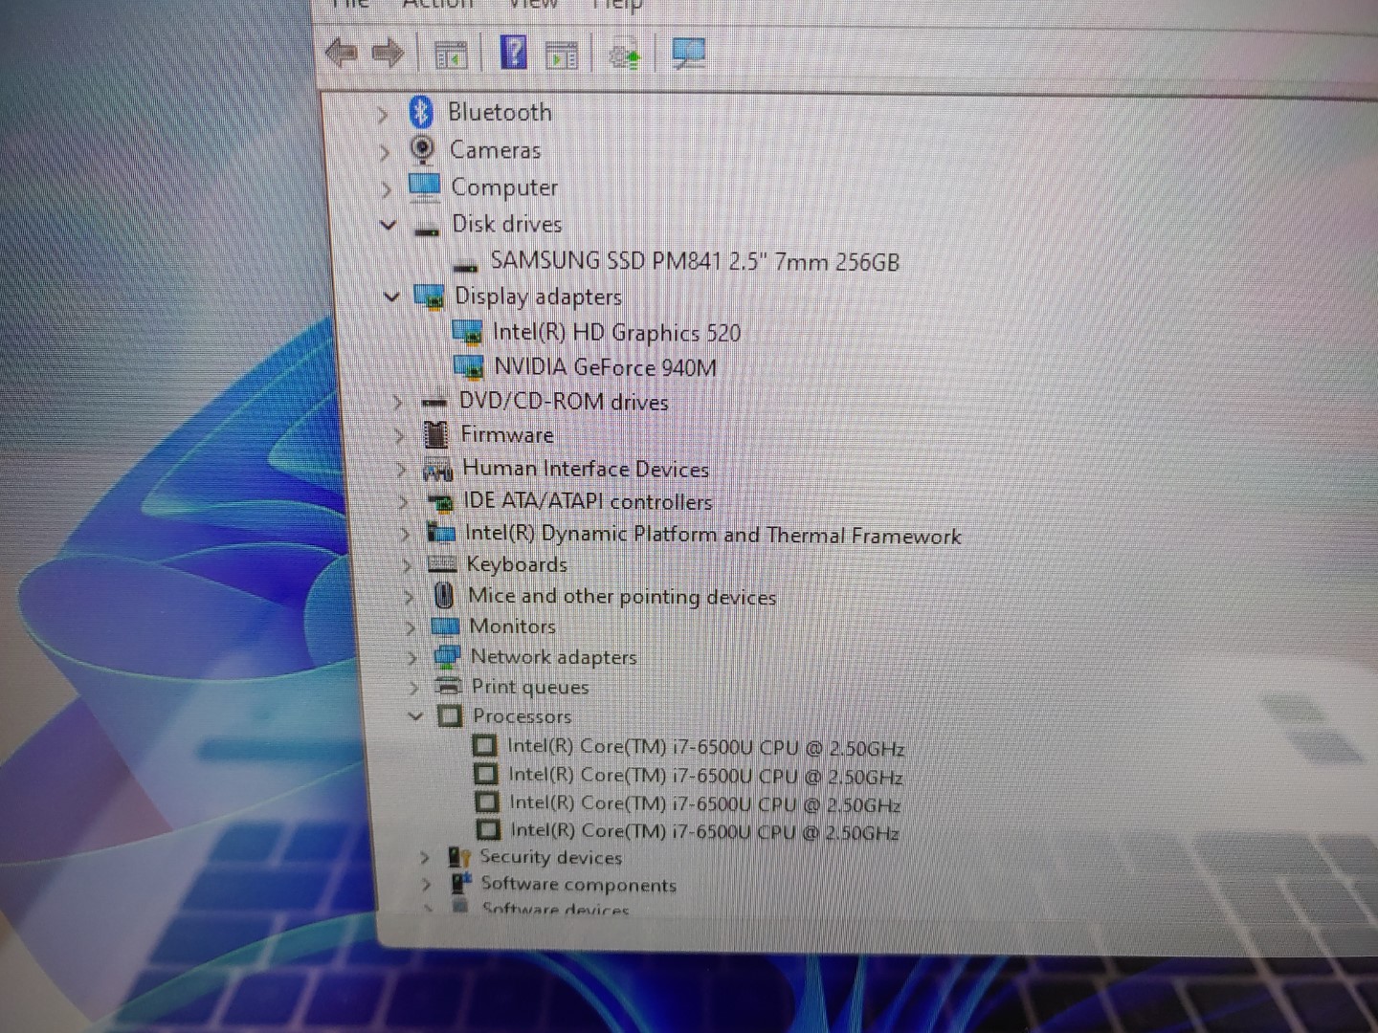Viewport: 1378px width, 1033px height.
Task: Open the blue Help question-mark icon
Action: 514,53
